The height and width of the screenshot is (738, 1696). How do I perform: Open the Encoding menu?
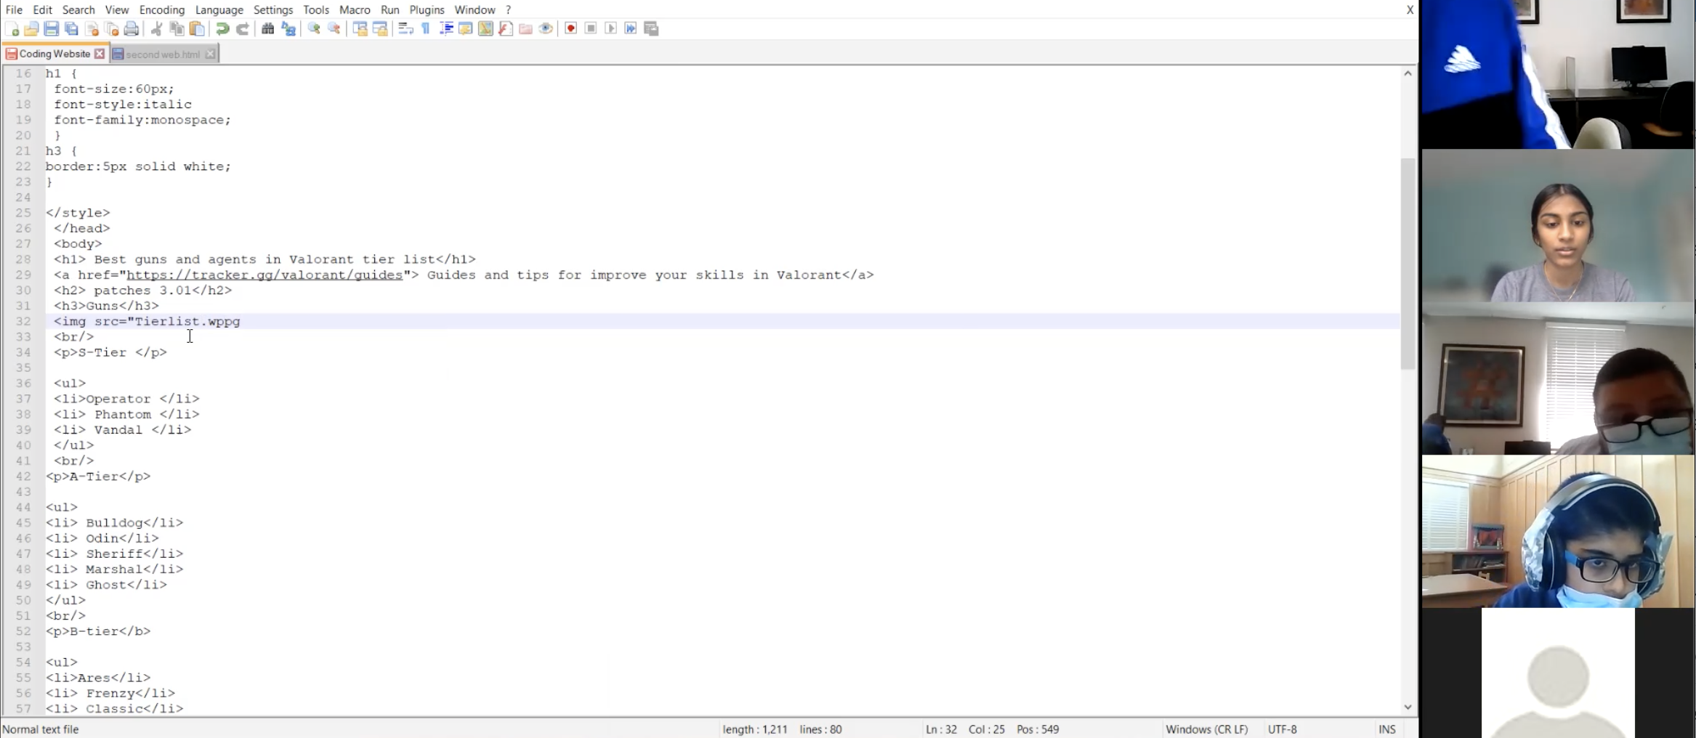point(162,9)
